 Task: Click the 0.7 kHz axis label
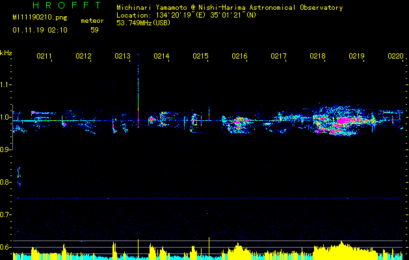click(5, 214)
